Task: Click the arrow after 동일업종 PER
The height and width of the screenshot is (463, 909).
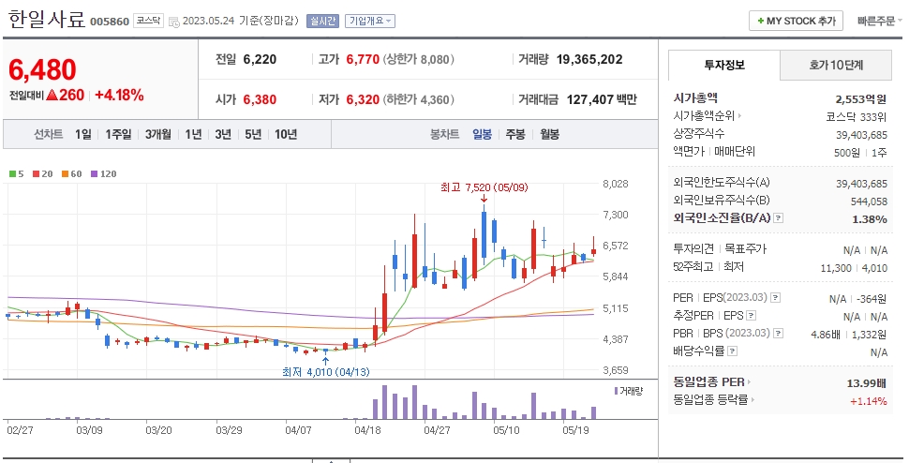Action: [x=749, y=382]
